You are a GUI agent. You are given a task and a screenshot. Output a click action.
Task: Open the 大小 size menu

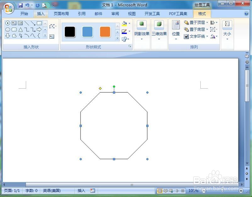coord(227,30)
